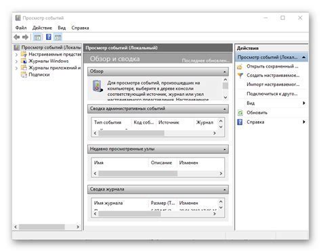The image size is (321, 252).
Task: Select root Просмотр событий (Локальный) tree item
Action: pyautogui.click(x=51, y=47)
